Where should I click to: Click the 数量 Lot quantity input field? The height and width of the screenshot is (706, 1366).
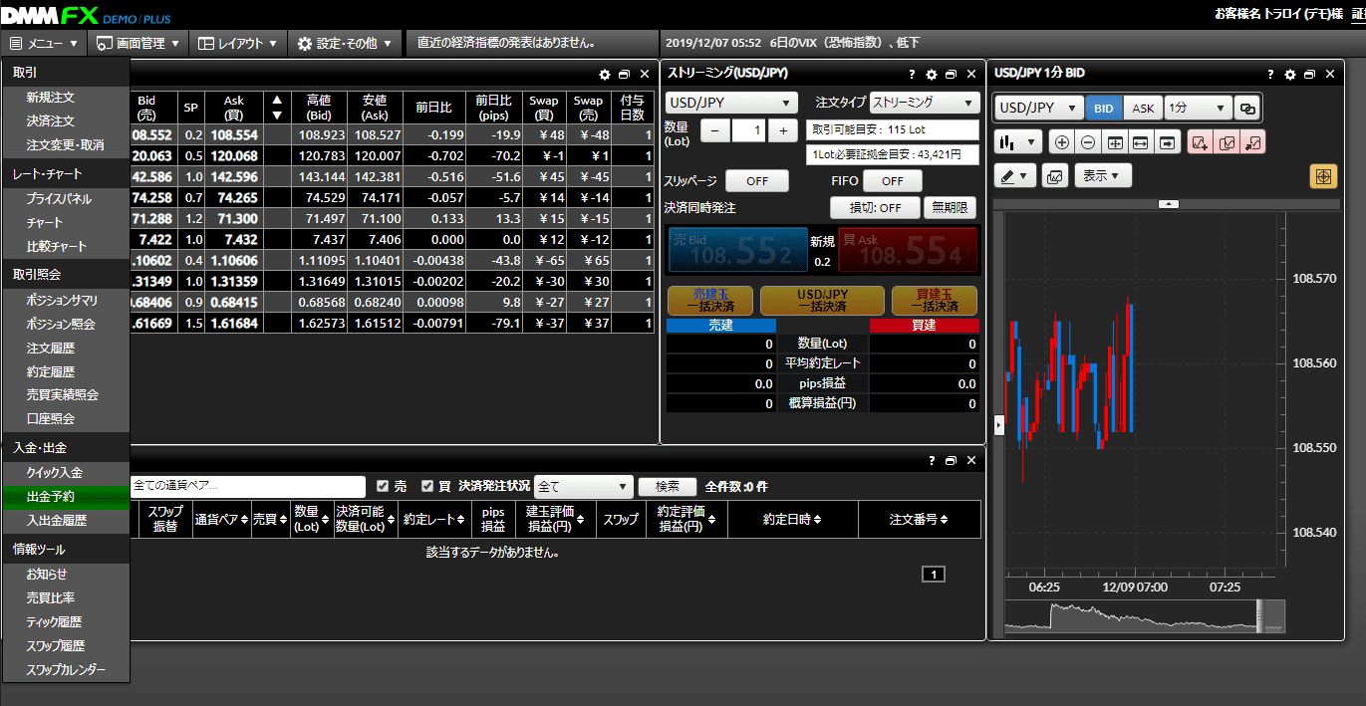[750, 130]
